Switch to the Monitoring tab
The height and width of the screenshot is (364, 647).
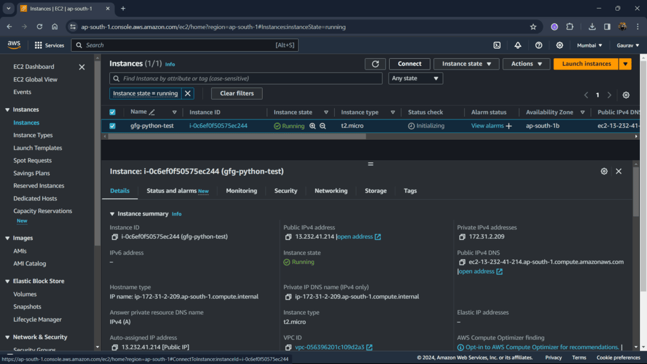point(241,191)
